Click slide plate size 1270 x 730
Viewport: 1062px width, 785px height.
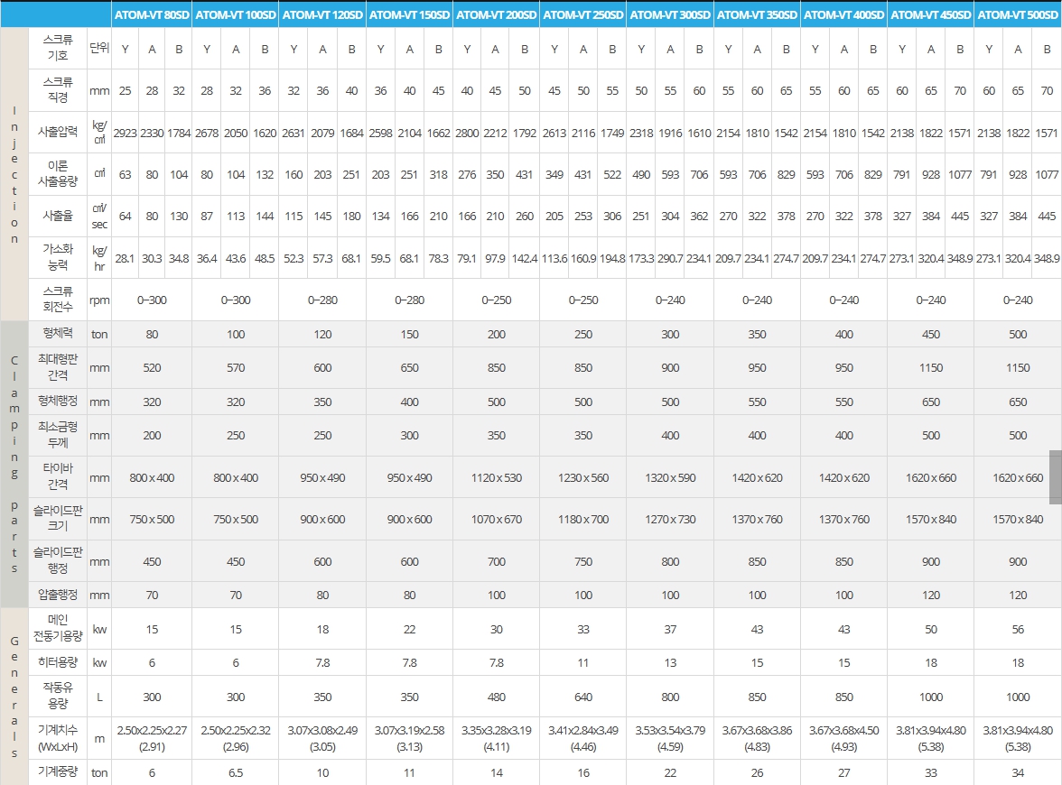tap(670, 520)
